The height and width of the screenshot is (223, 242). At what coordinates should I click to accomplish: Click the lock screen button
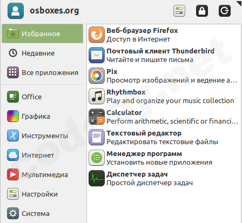pyautogui.click(x=202, y=11)
